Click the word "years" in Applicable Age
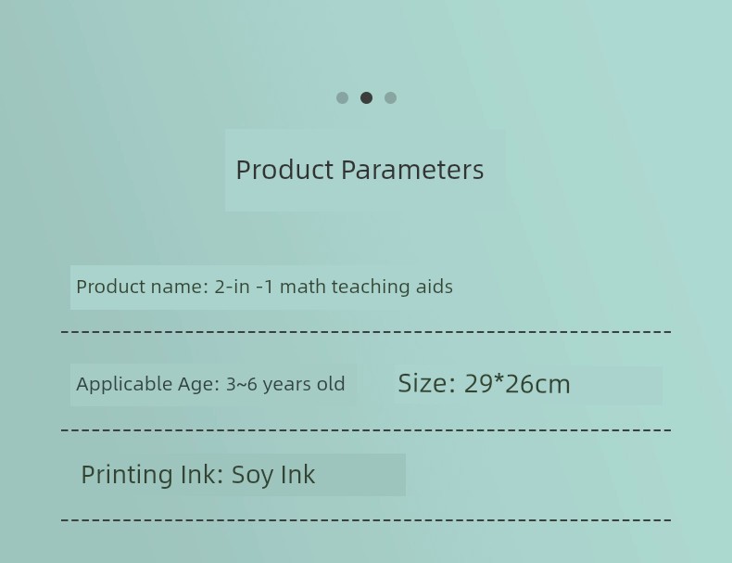 tap(286, 385)
